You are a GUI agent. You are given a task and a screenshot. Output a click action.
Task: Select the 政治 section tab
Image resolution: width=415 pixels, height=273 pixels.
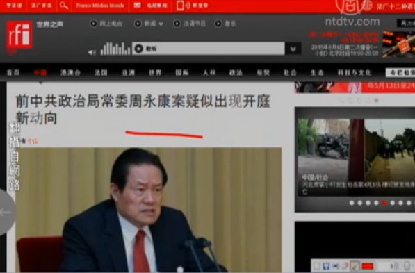236,72
